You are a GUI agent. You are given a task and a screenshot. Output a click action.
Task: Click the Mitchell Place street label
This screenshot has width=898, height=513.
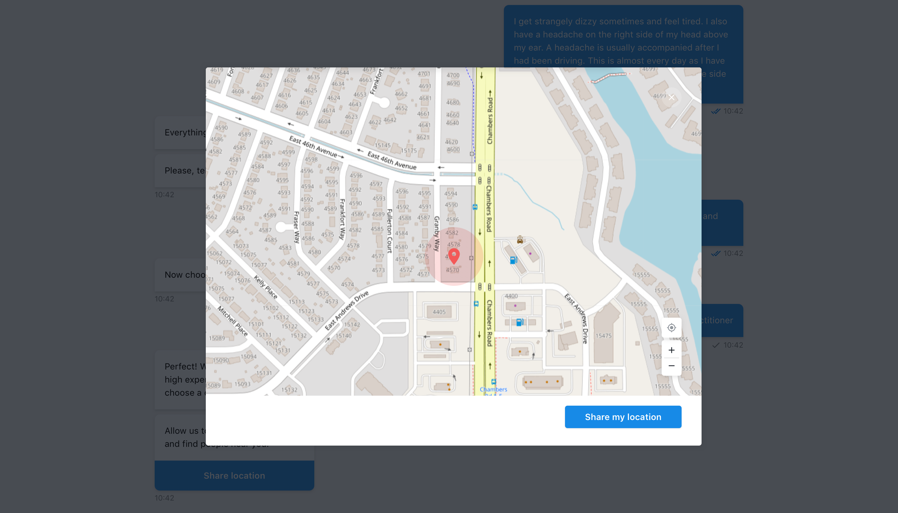232,321
